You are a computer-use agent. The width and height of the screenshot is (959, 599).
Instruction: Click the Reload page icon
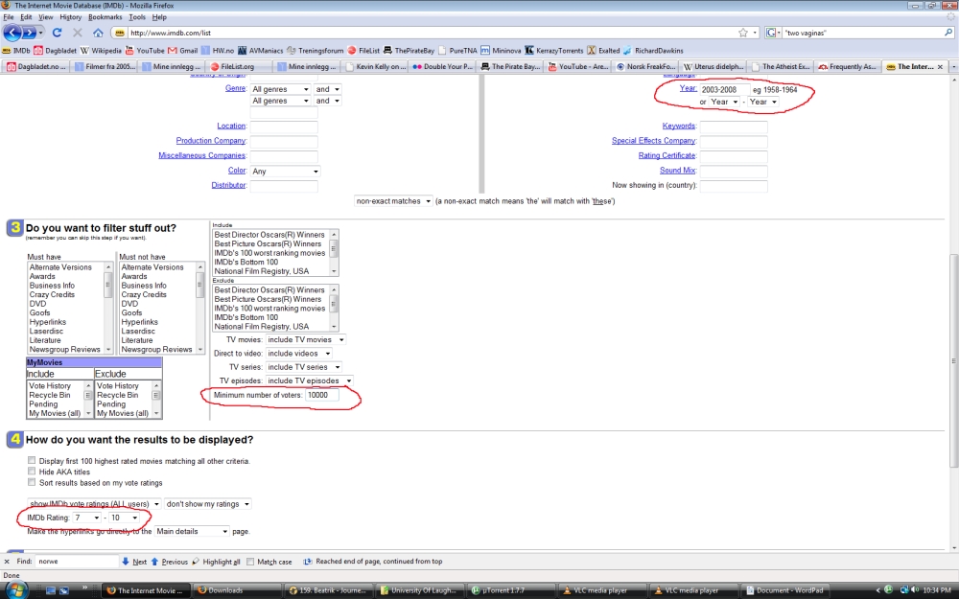pyautogui.click(x=57, y=33)
